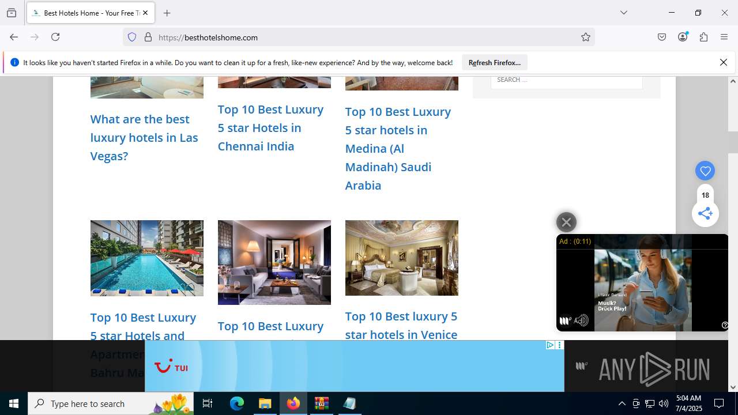The width and height of the screenshot is (738, 415).
Task: Reload the current page
Action: (55, 37)
